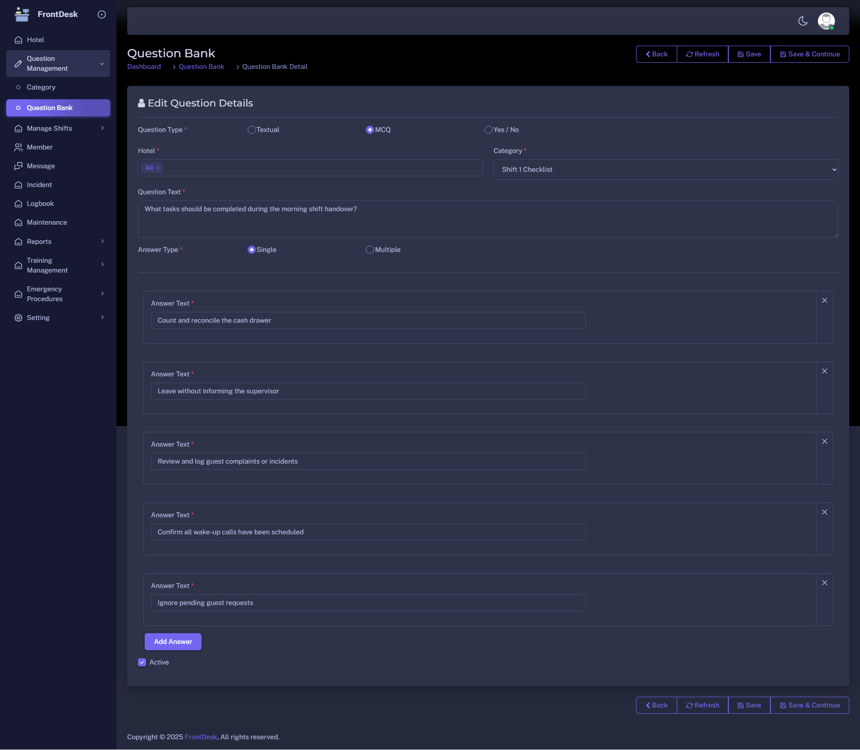This screenshot has width=860, height=750.
Task: Open the user avatar profile menu
Action: [x=826, y=21]
